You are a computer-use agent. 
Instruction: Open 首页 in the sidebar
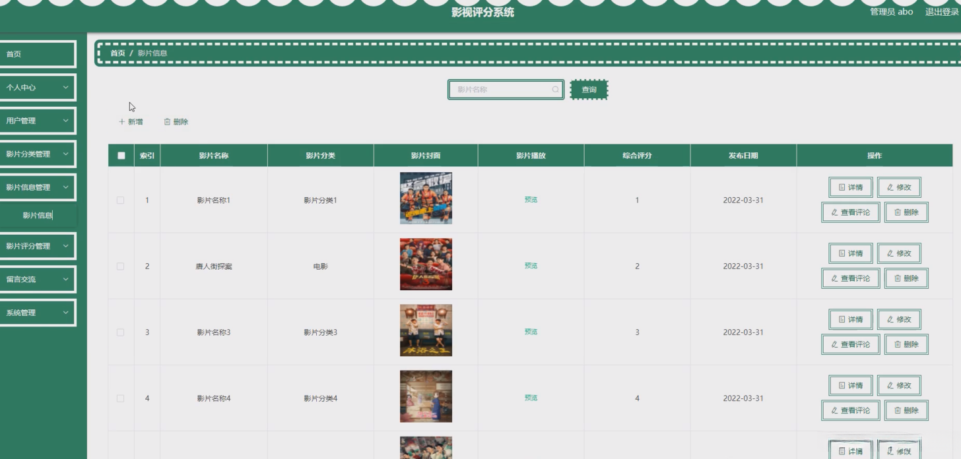tap(37, 54)
